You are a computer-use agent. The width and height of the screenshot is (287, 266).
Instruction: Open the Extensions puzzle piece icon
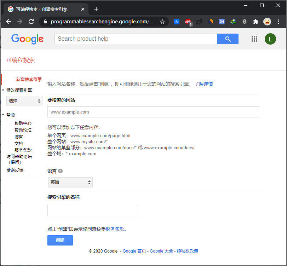click(x=256, y=22)
